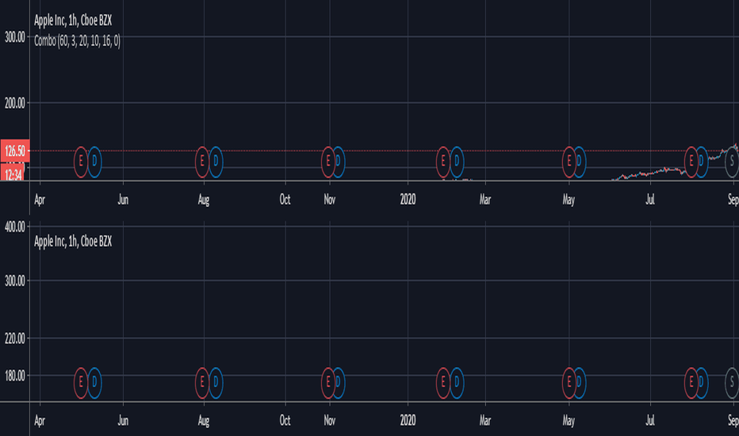Open bottom chart E marker above May 2020
Image resolution: width=739 pixels, height=436 pixels.
coord(569,383)
